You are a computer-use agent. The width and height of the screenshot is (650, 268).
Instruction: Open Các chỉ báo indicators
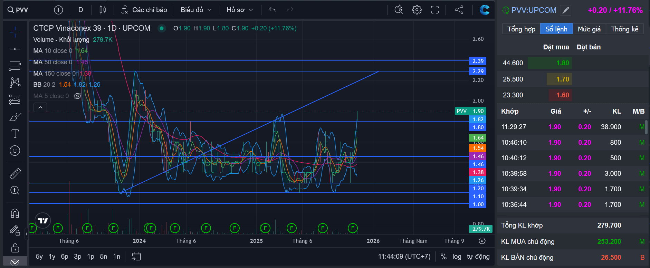[144, 10]
